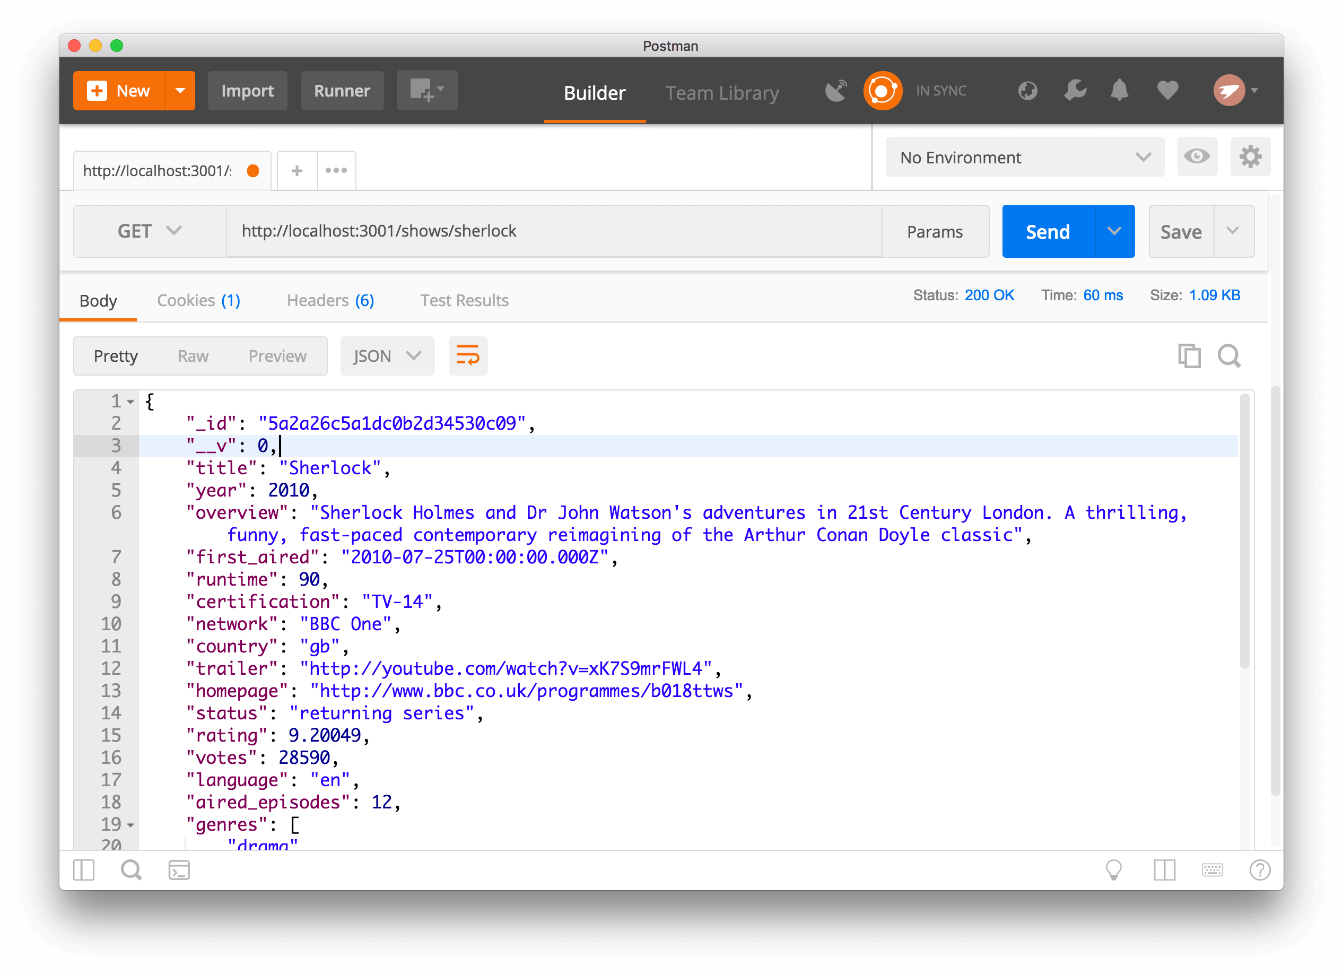Image resolution: width=1343 pixels, height=975 pixels.
Task: Click the eye icon for environment quick look
Action: pyautogui.click(x=1197, y=156)
